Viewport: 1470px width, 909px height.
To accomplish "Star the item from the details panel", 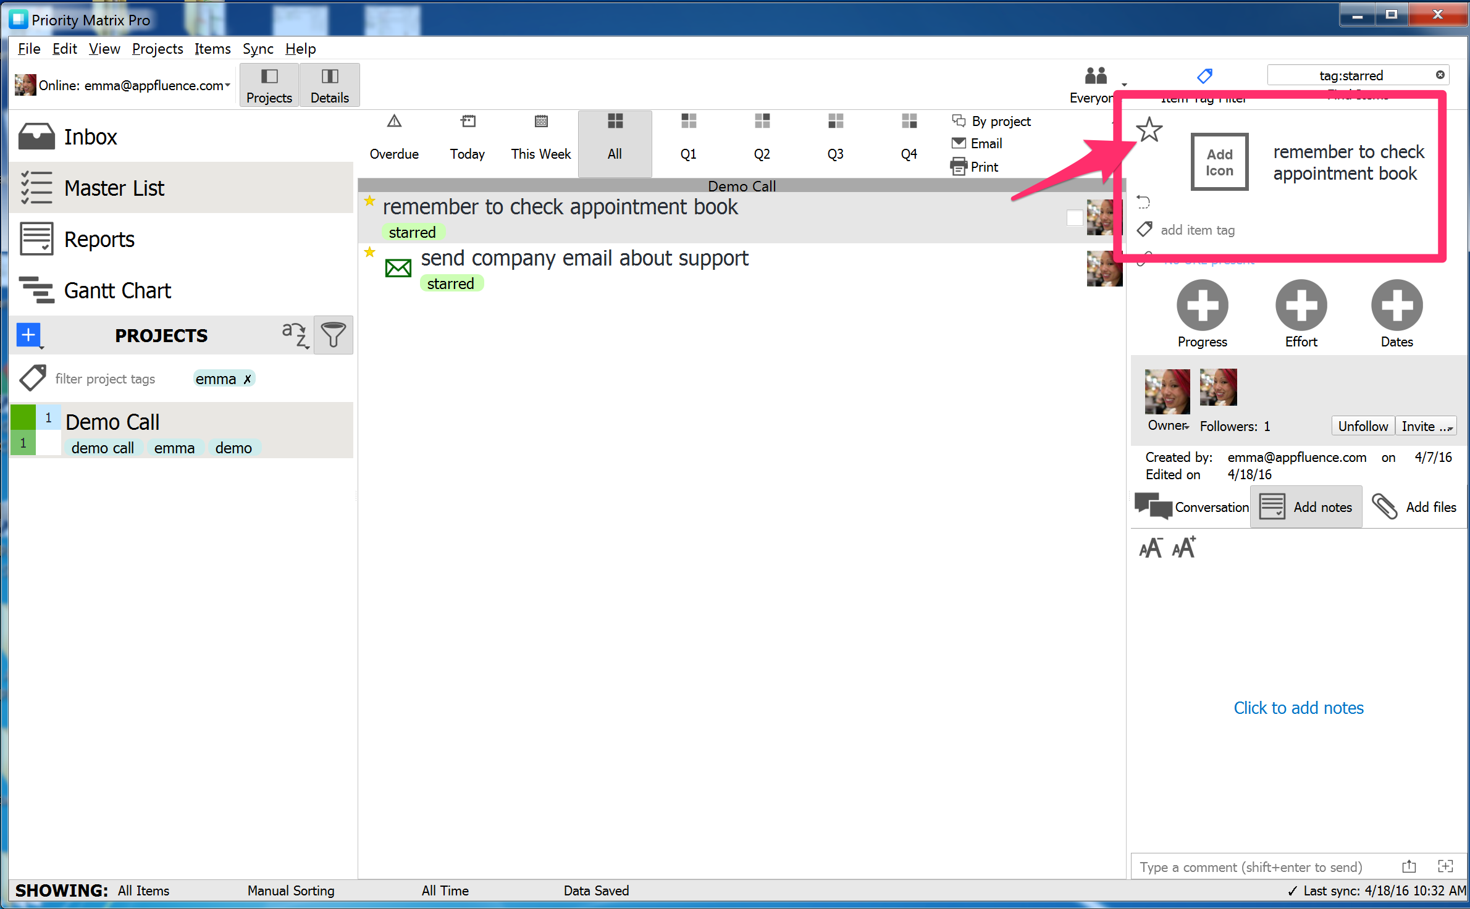I will point(1149,130).
